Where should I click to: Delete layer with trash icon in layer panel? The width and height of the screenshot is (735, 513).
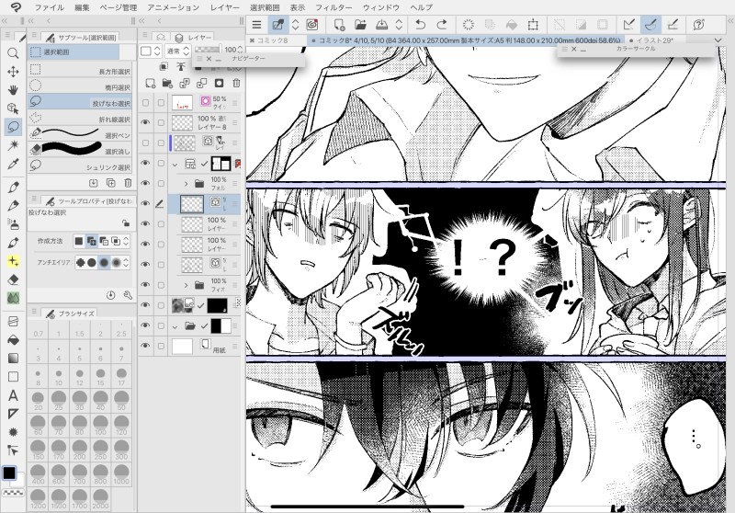click(x=236, y=84)
